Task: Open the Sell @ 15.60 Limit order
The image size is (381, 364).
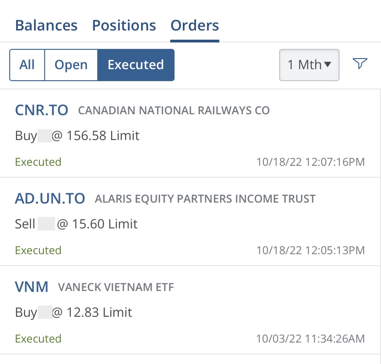Action: click(x=76, y=224)
